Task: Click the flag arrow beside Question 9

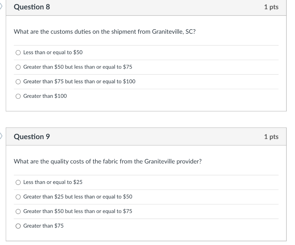Action: 1,136
